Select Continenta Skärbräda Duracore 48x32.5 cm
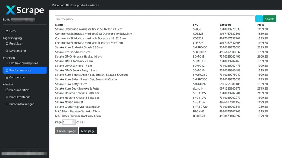 (165, 38)
